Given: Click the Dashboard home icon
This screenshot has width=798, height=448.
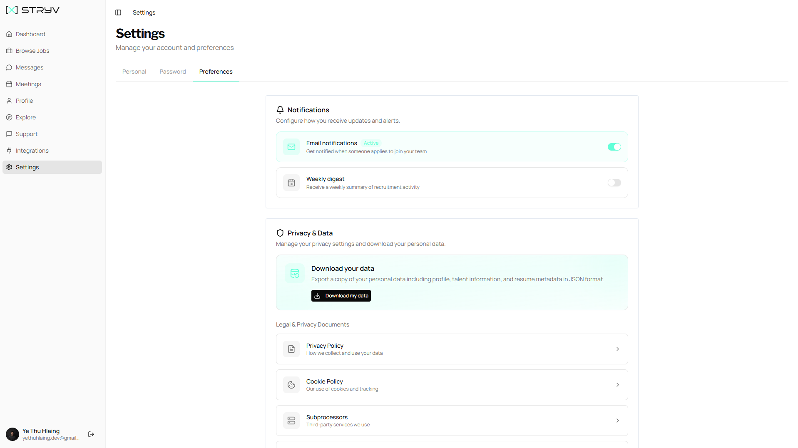Looking at the screenshot, I should coord(9,34).
